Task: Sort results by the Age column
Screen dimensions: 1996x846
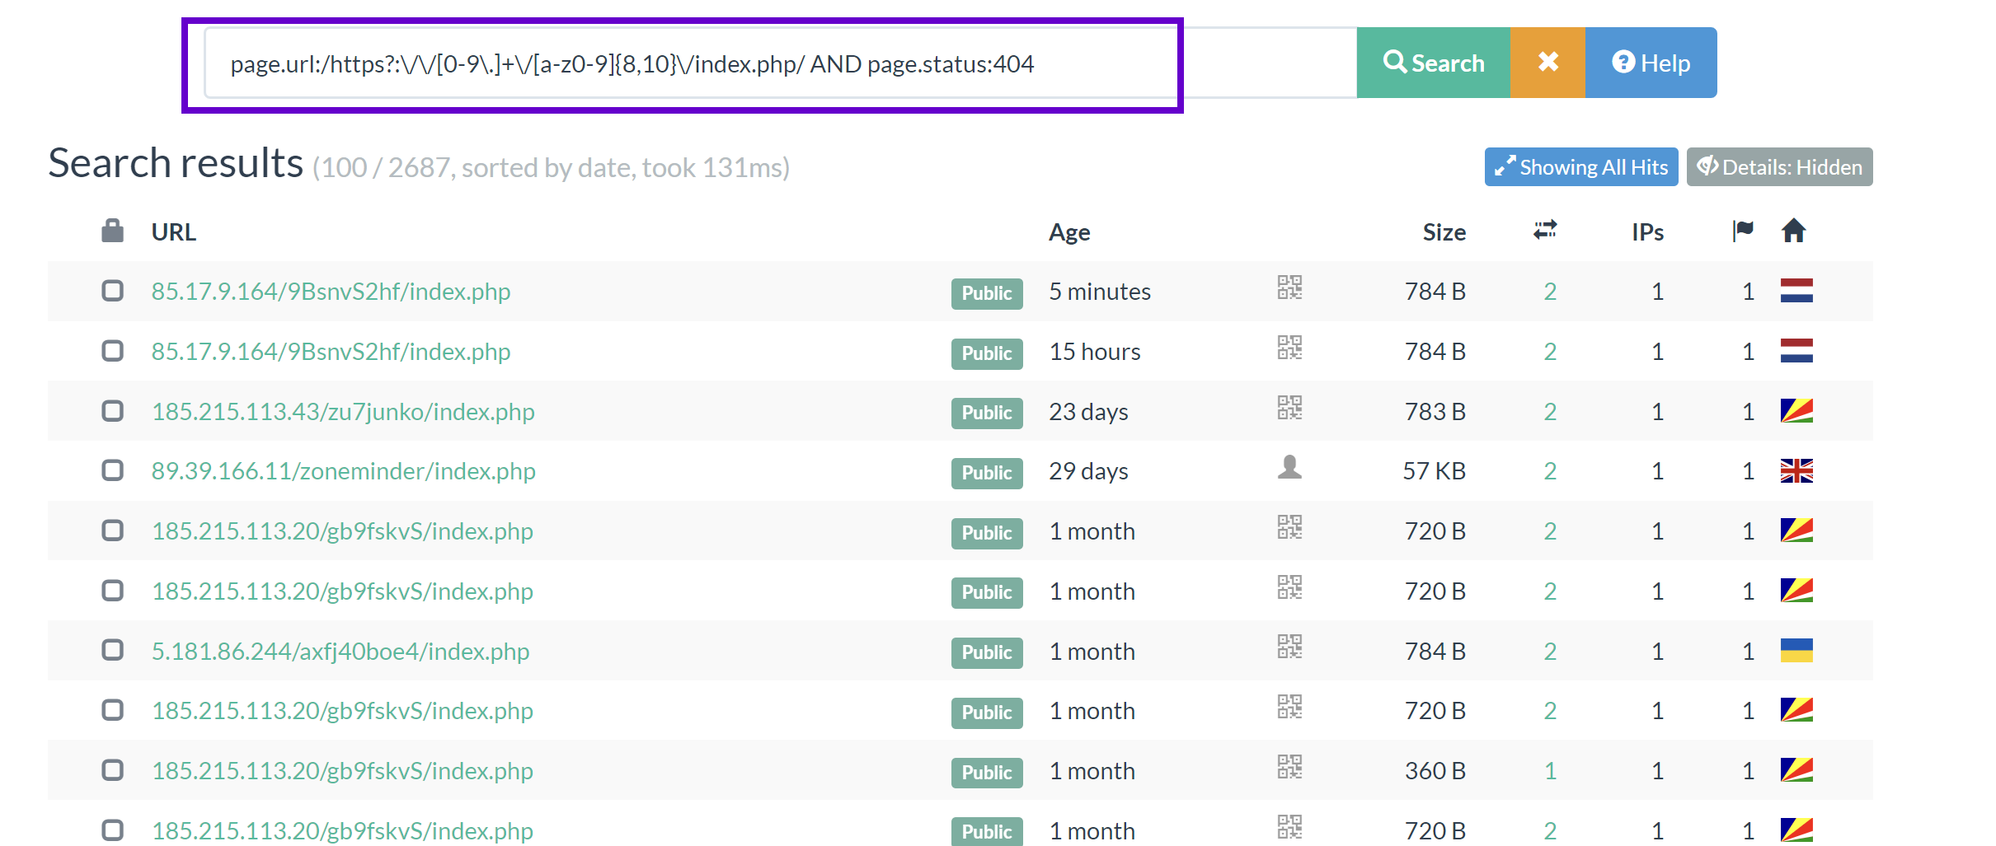Action: [x=1068, y=231]
